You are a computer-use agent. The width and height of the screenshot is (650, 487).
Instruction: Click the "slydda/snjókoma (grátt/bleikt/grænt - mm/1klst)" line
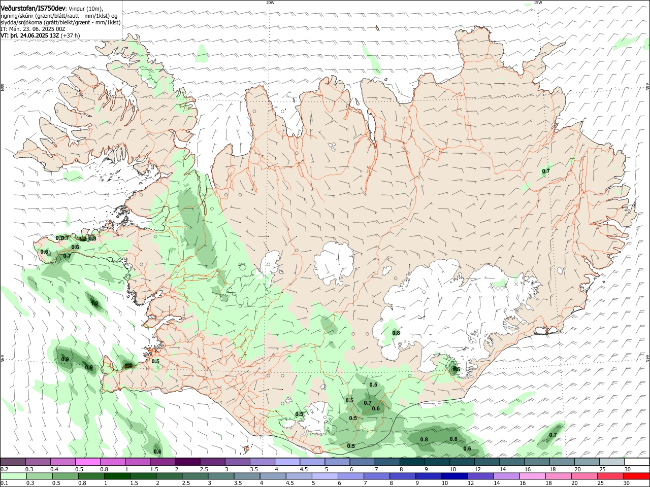pyautogui.click(x=60, y=22)
